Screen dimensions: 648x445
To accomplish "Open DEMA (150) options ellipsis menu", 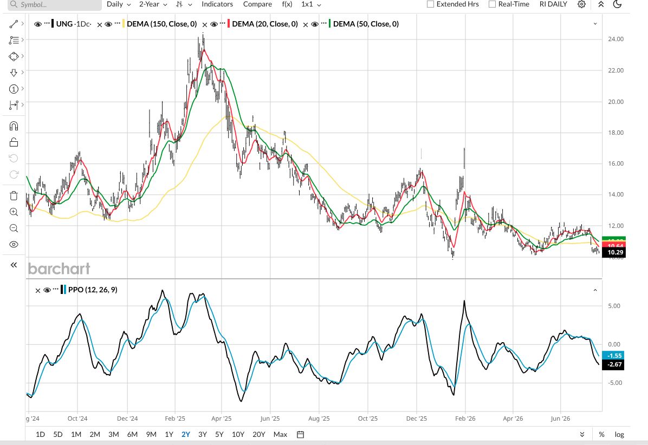I will 118,23.
